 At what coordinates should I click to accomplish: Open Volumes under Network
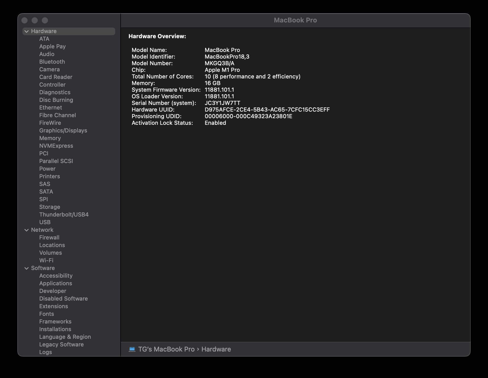[50, 253]
